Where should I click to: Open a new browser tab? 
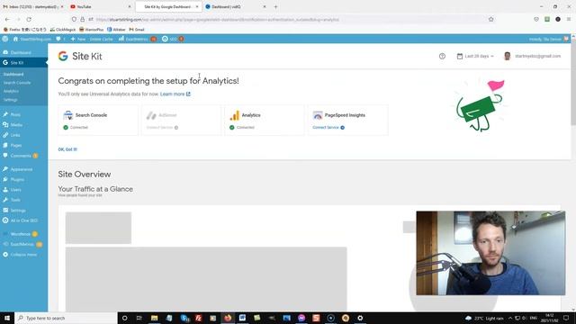(x=276, y=6)
